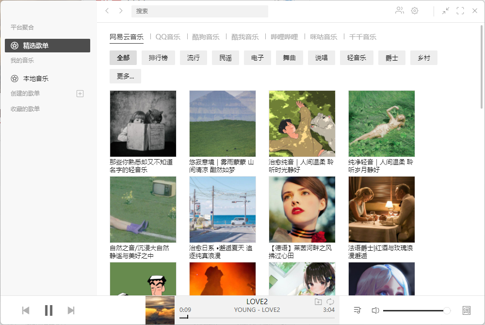Switch to the QQ音乐 tab

[x=168, y=37]
